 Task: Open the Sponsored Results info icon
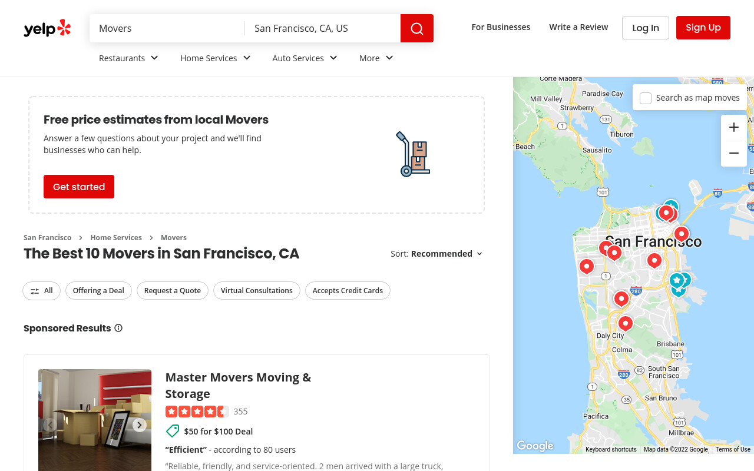[118, 328]
